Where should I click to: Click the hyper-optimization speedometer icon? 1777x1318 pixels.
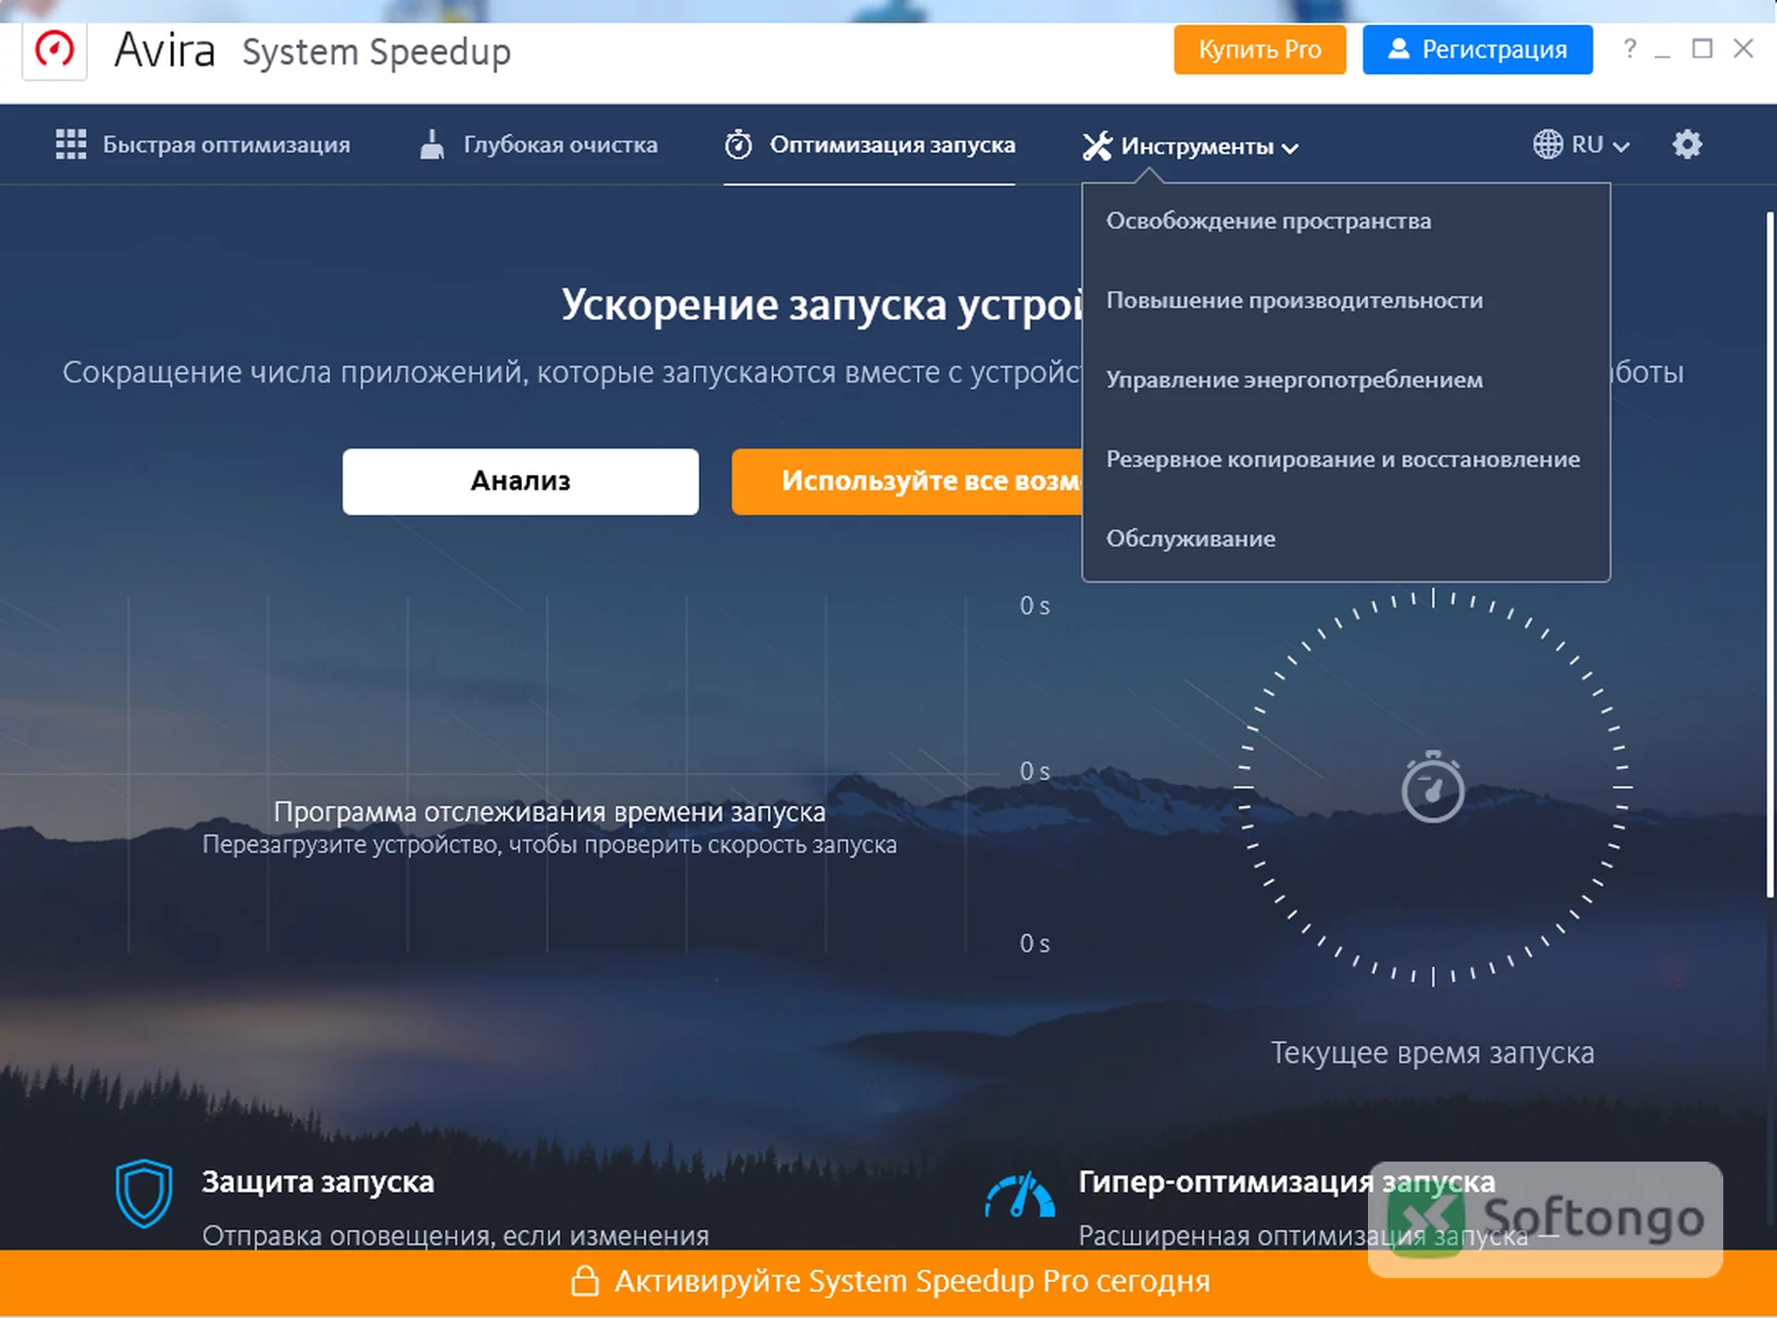[x=1019, y=1195]
